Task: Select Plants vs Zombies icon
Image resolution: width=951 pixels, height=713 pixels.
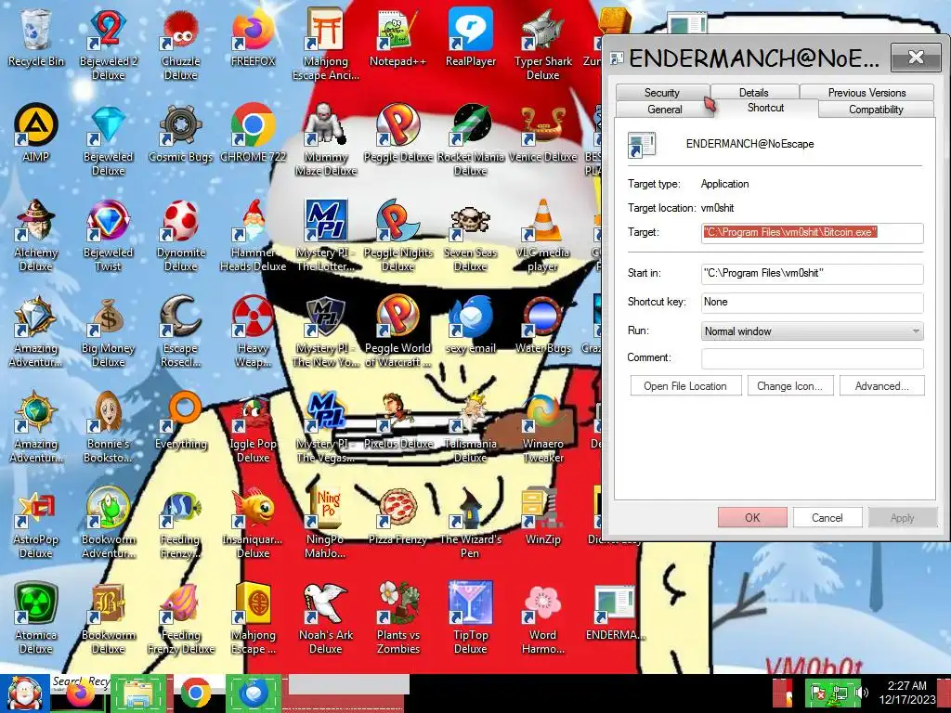Action: (397, 618)
